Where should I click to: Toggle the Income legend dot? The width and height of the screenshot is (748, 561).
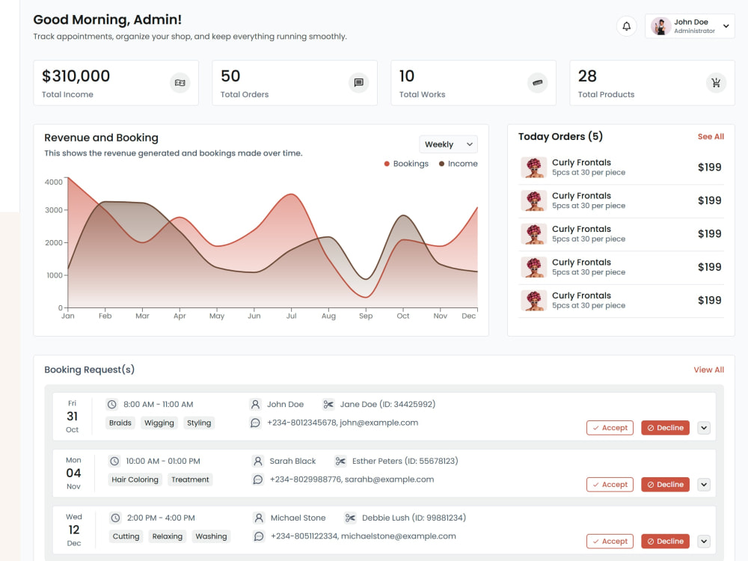[x=442, y=164]
